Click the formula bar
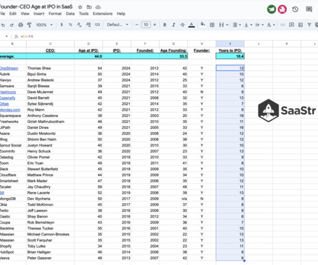Viewport: 318px width, 265px height. tap(169, 37)
